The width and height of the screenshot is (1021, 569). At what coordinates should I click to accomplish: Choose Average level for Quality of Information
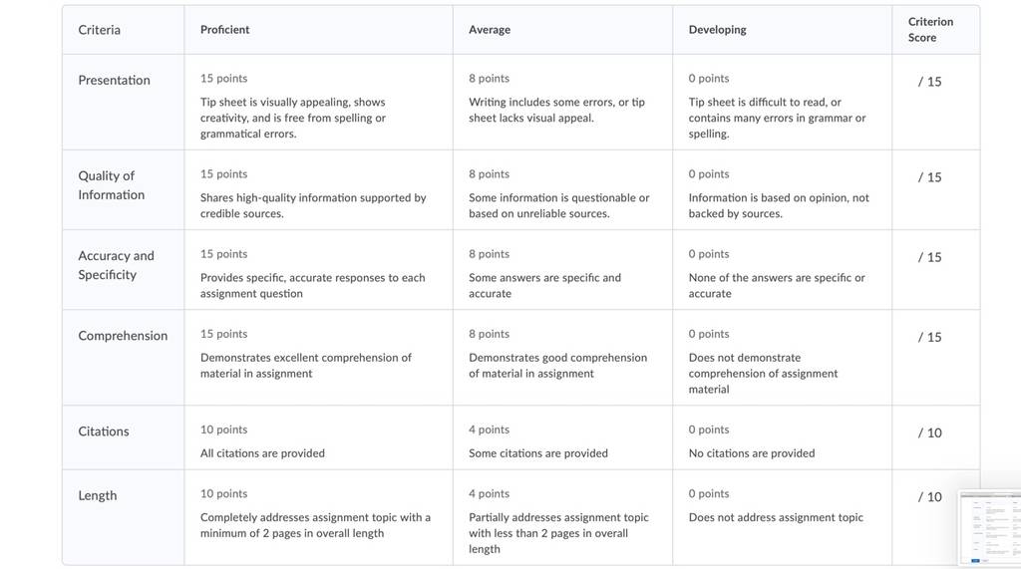[x=562, y=190]
